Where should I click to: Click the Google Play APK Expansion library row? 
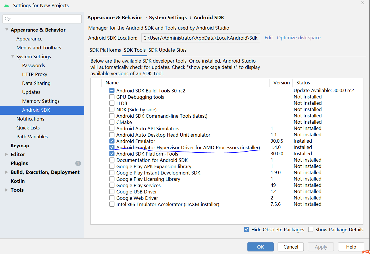[227, 166]
